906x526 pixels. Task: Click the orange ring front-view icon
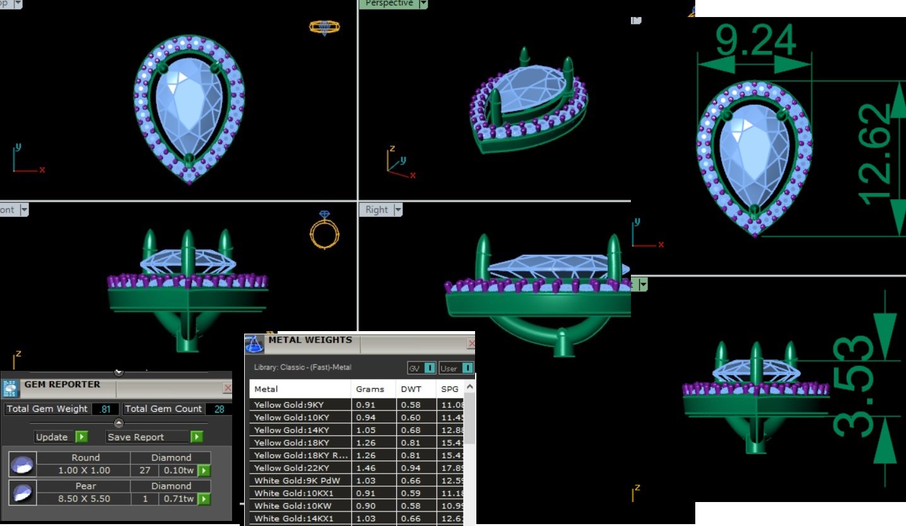(x=324, y=230)
